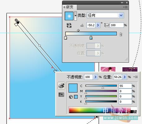Click the gradient midpoint diamond marker
The width and height of the screenshot is (142, 124).
tap(78, 31)
